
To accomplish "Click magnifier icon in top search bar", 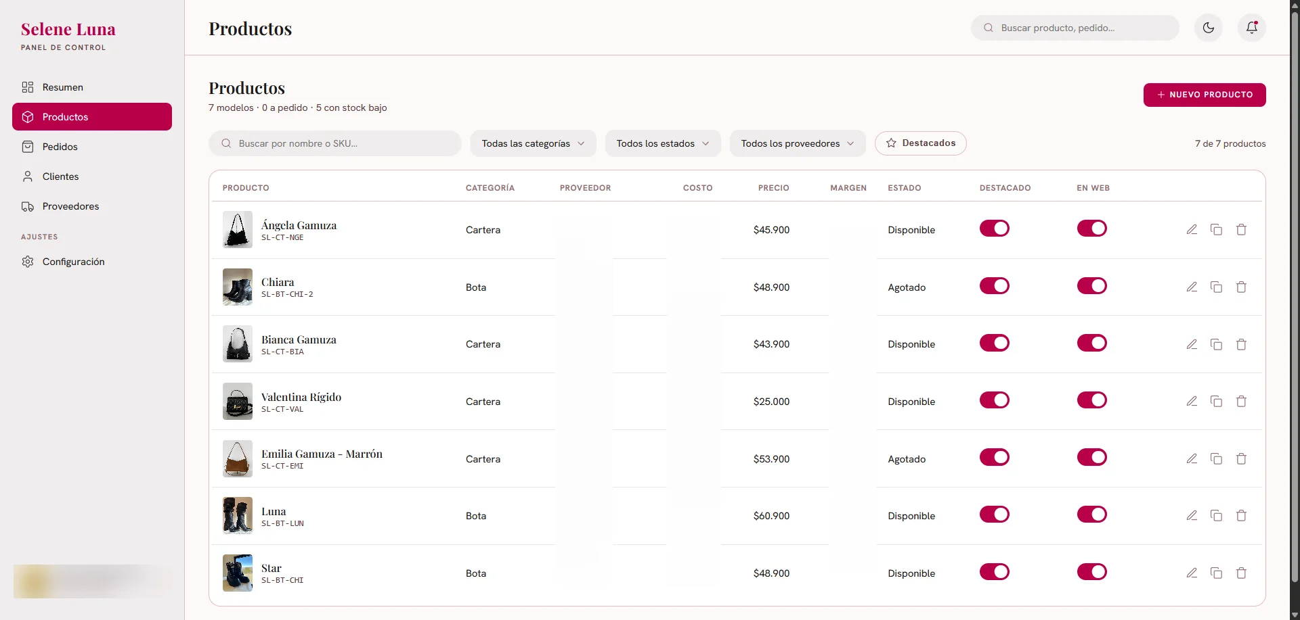I will [989, 28].
